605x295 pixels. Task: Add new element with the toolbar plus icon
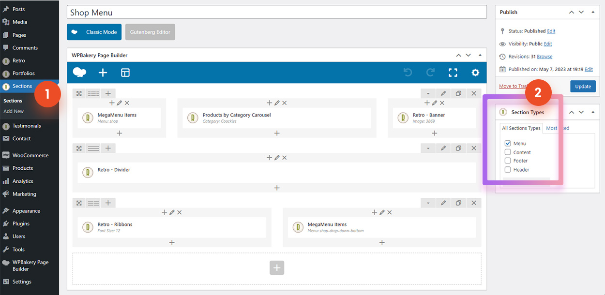point(103,73)
